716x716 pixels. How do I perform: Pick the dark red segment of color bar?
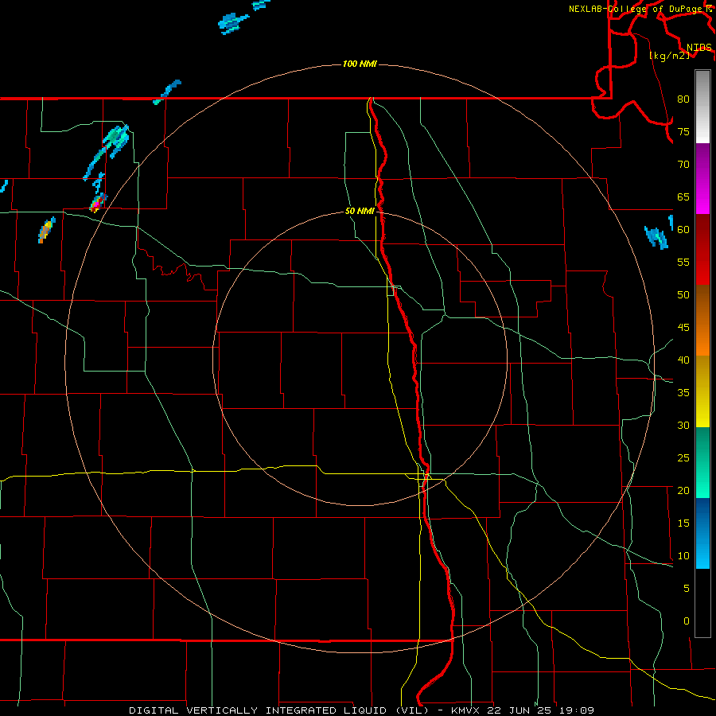[702, 249]
